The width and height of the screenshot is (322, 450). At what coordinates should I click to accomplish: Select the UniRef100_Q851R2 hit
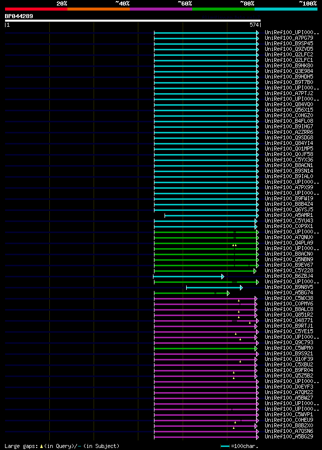[x=289, y=315]
